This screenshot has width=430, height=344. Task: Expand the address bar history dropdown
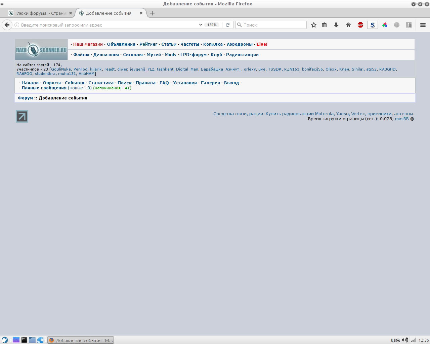201,25
